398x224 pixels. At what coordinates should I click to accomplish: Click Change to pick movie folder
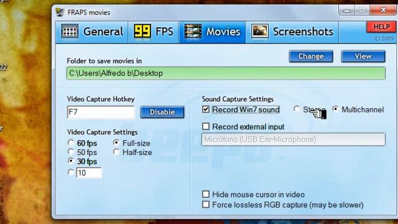pos(311,56)
